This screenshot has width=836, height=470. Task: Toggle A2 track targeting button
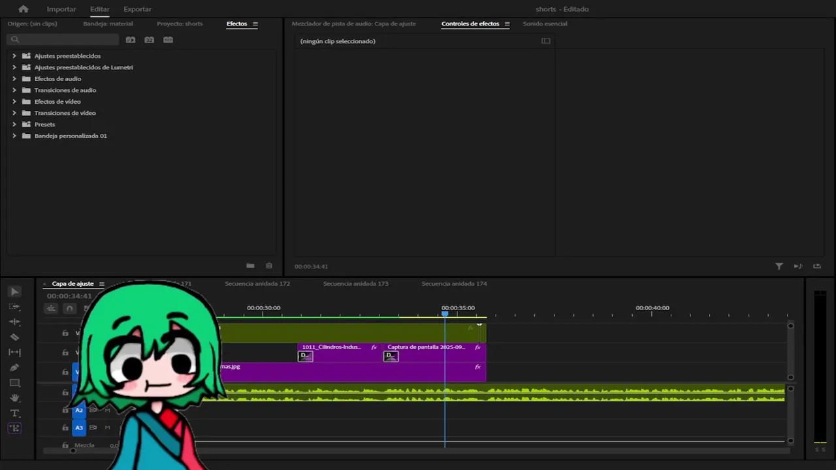79,410
